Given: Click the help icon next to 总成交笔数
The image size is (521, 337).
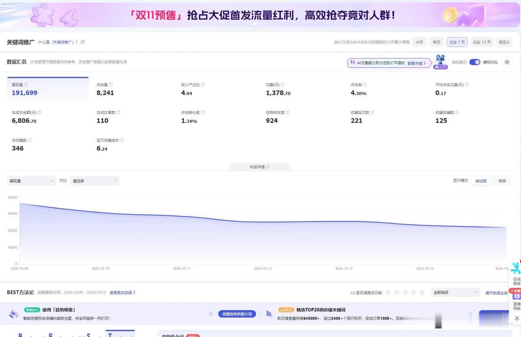Looking at the screenshot, I should click(118, 112).
